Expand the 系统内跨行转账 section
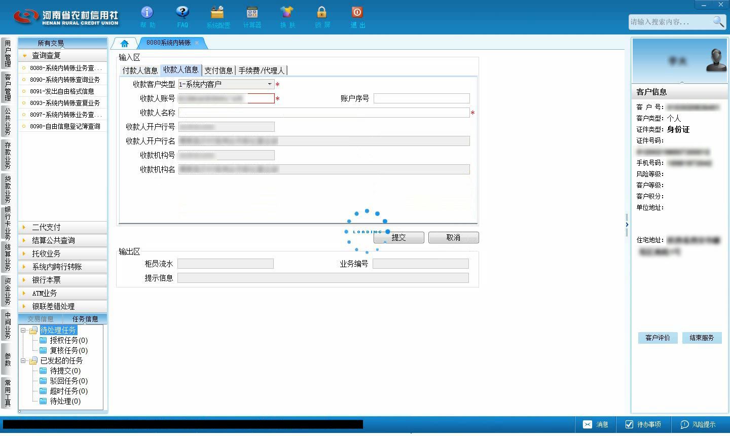The image size is (730, 436). pyautogui.click(x=63, y=267)
